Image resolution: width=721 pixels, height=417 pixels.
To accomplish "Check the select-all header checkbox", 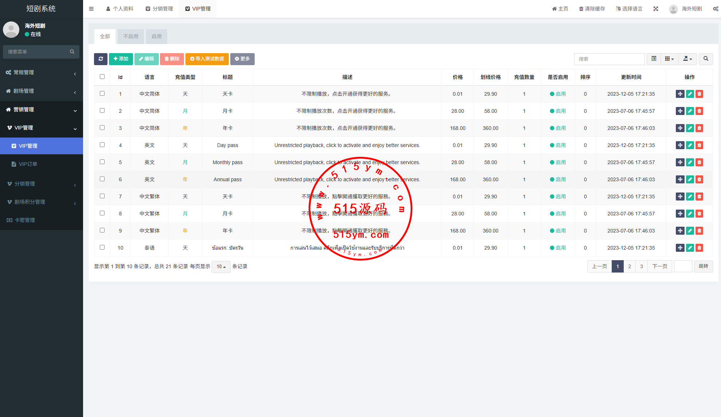I will (102, 77).
